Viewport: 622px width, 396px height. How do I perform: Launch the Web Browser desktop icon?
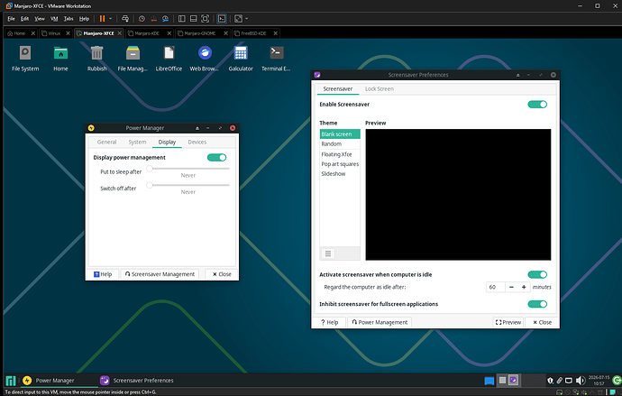pos(205,59)
